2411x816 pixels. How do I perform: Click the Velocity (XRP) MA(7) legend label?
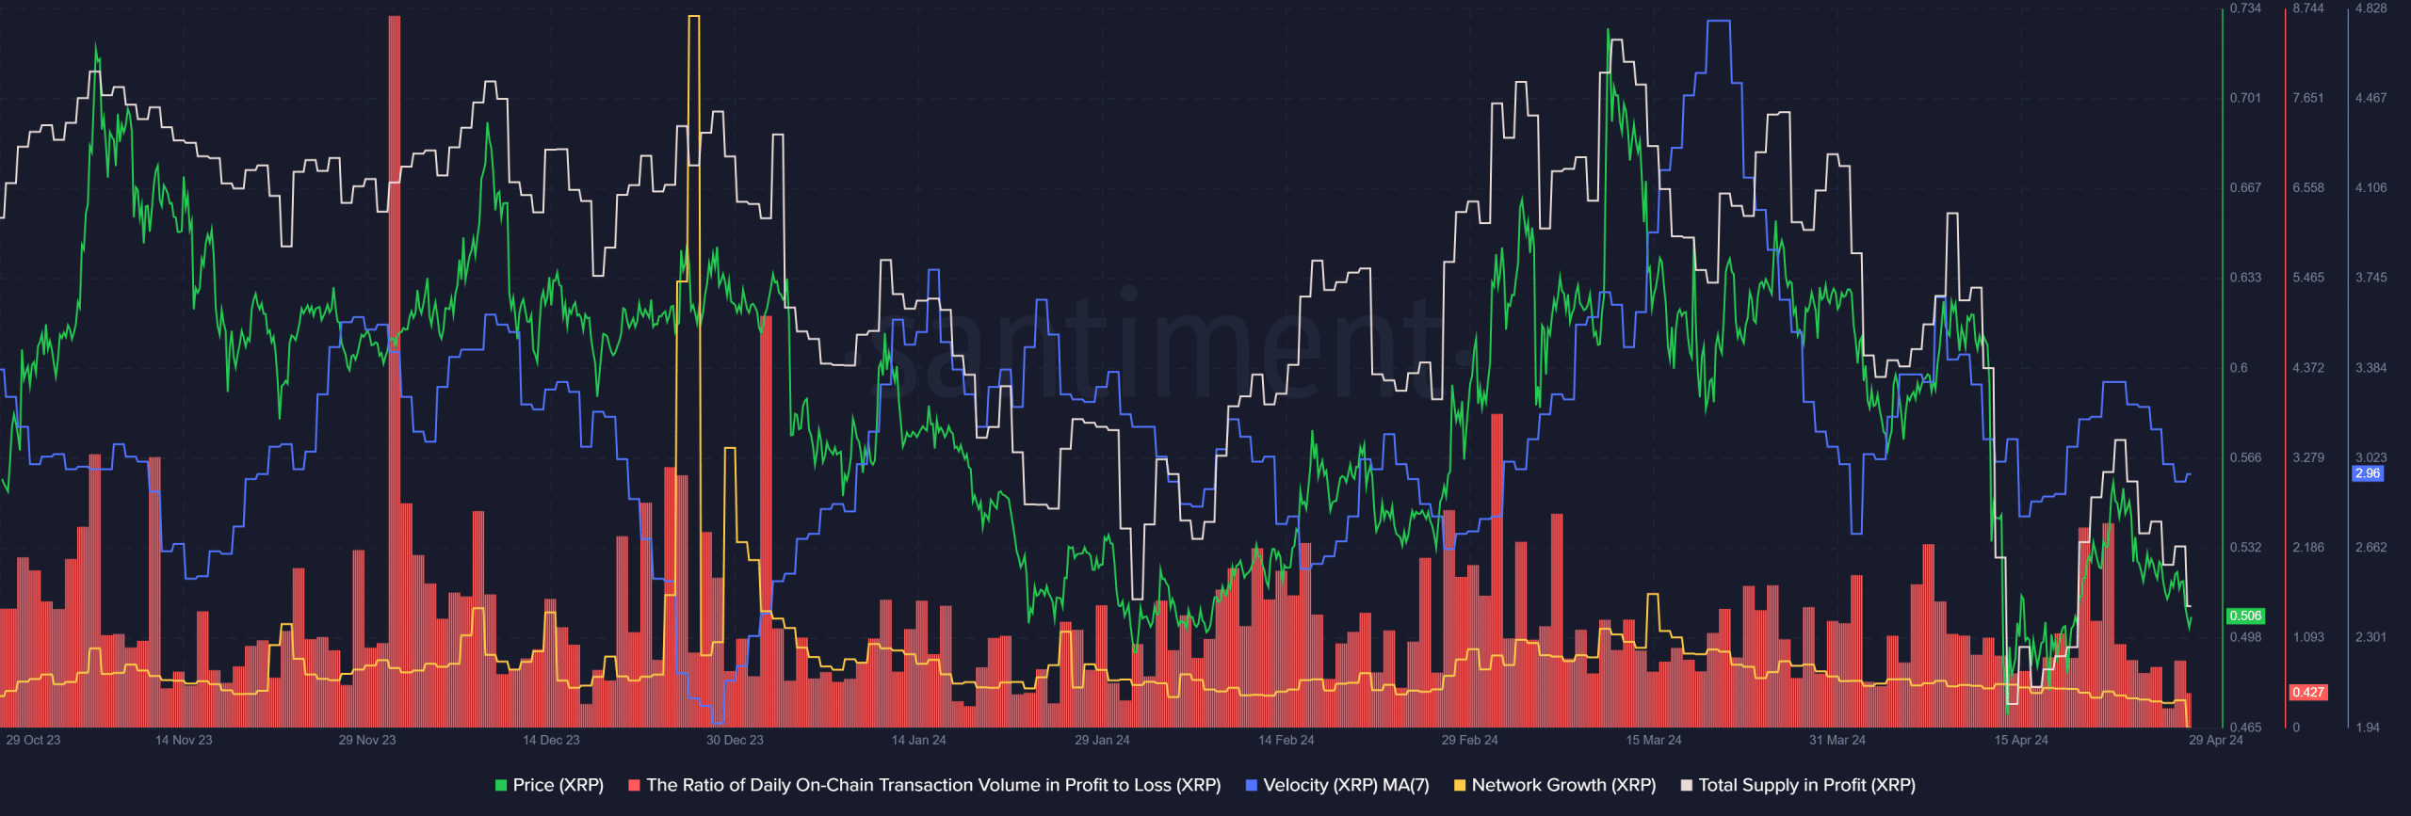(x=1346, y=785)
